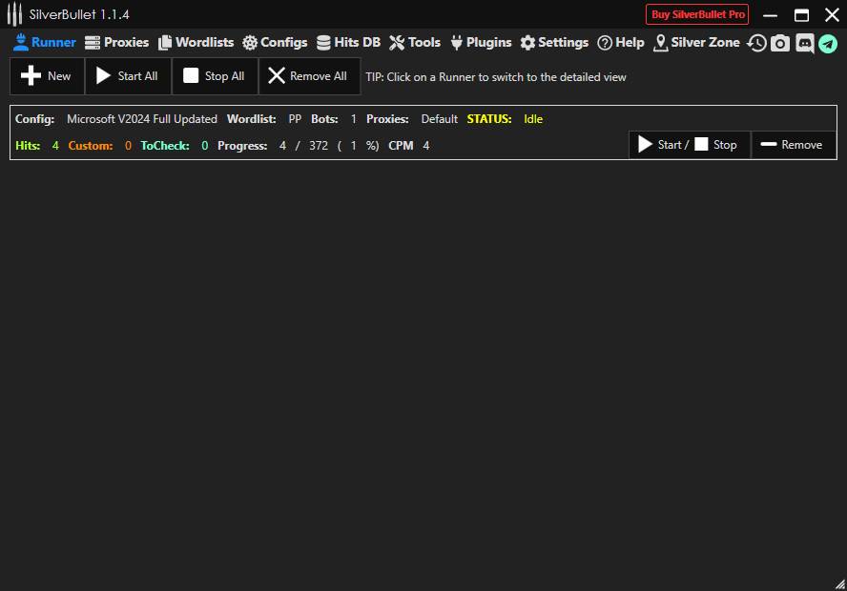Remove All runners
847x591 pixels.
(x=309, y=76)
